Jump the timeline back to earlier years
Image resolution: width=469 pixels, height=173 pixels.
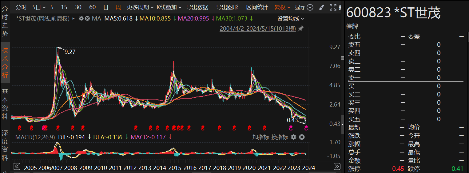coord(17,167)
